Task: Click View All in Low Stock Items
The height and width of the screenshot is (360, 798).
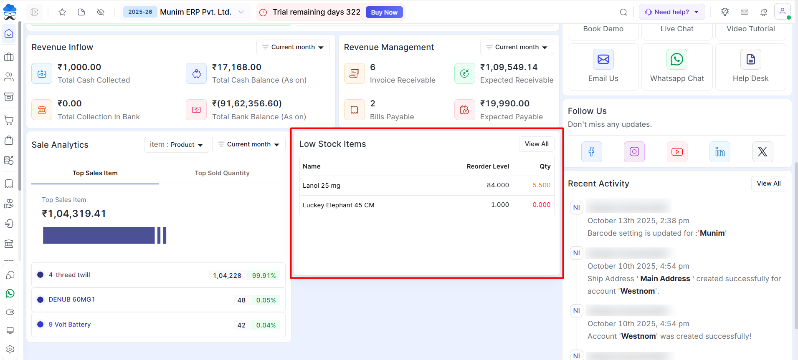Action: (536, 144)
